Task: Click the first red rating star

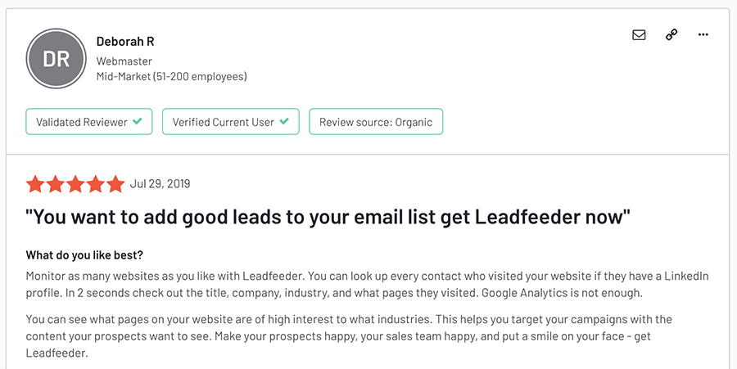Action: tap(35, 184)
